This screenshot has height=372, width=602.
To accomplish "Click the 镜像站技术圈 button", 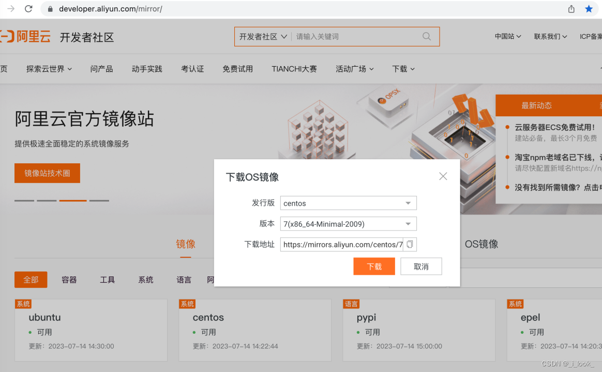I will [47, 173].
